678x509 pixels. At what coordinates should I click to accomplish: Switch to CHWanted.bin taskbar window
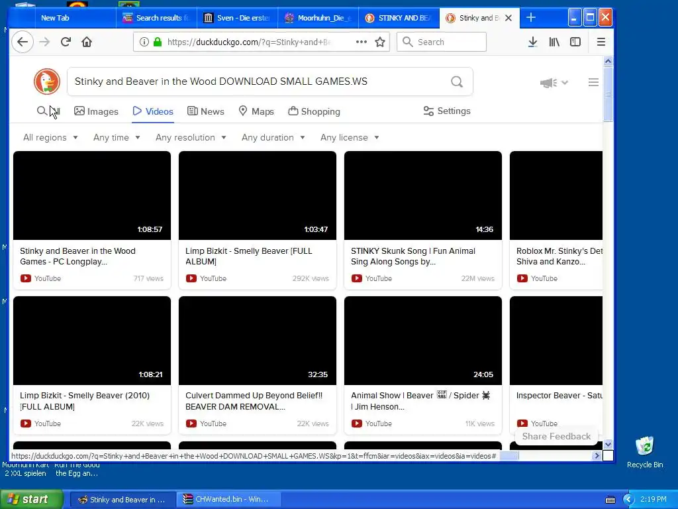click(x=228, y=500)
